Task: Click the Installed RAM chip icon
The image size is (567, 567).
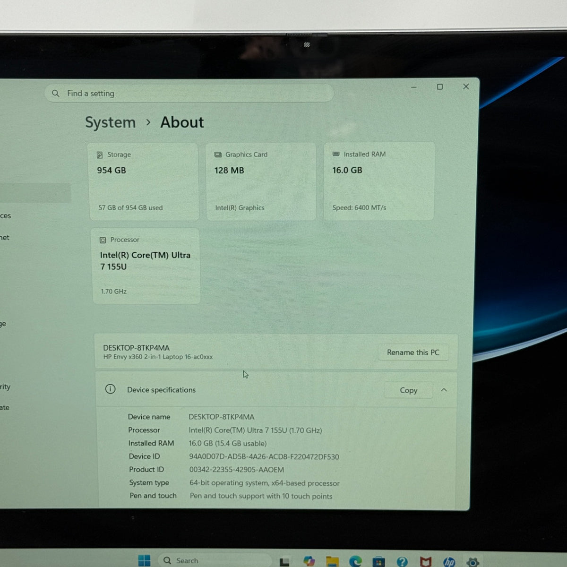Action: pos(336,154)
